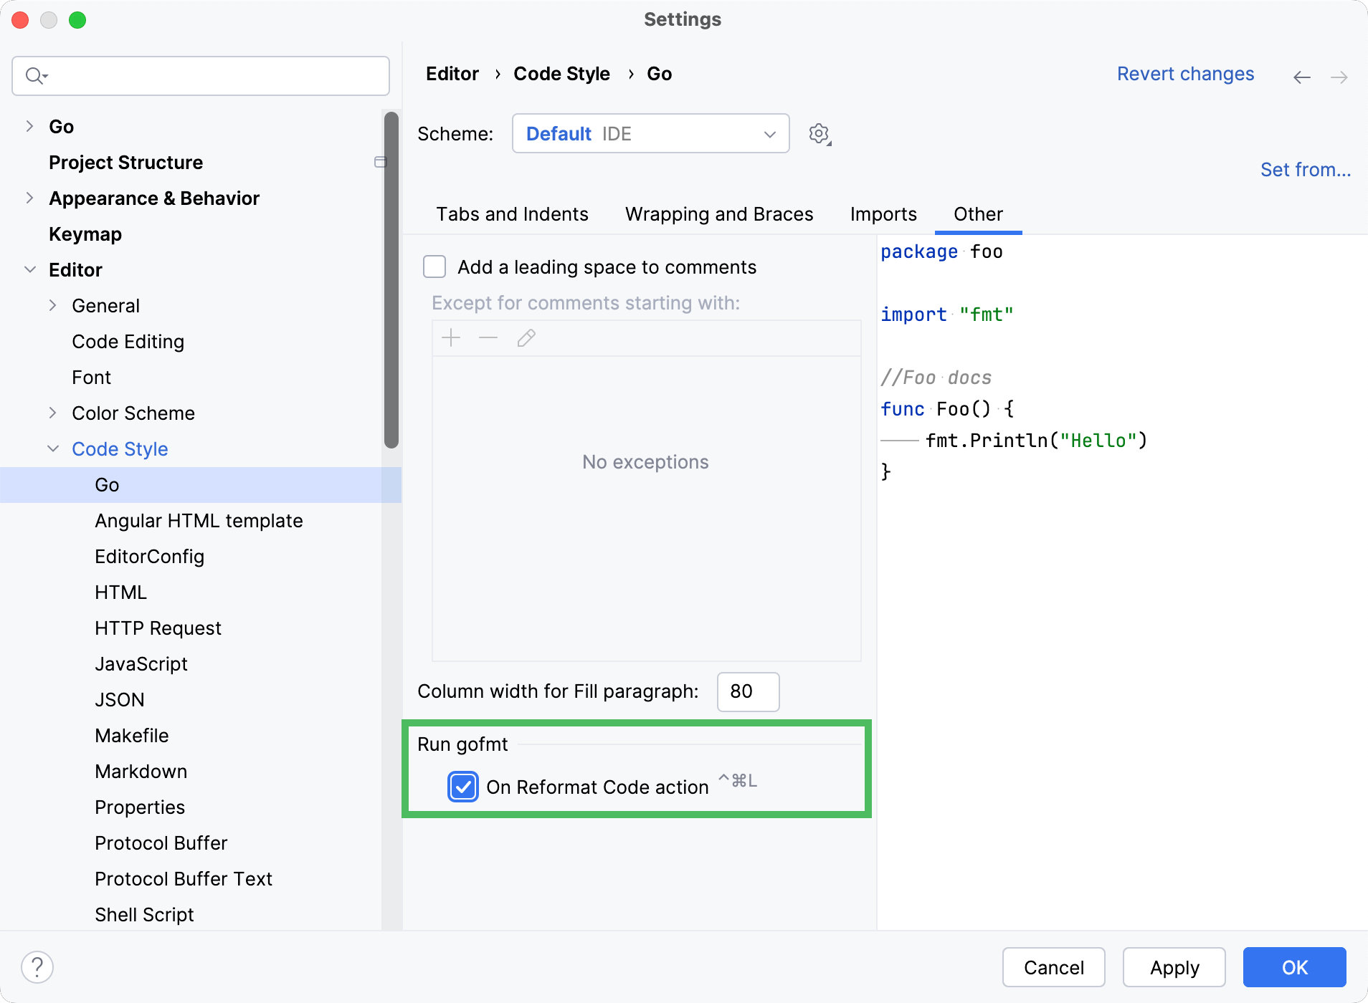Screen dimensions: 1368x1003
Task: Click the forward navigation arrow
Action: pyautogui.click(x=1340, y=77)
